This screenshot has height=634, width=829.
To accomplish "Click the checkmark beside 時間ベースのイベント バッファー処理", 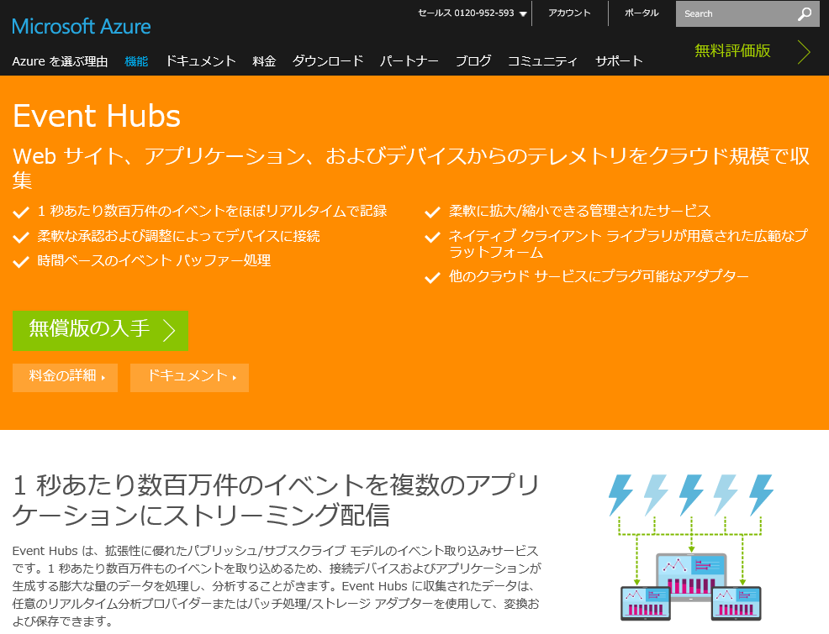I will tap(21, 262).
